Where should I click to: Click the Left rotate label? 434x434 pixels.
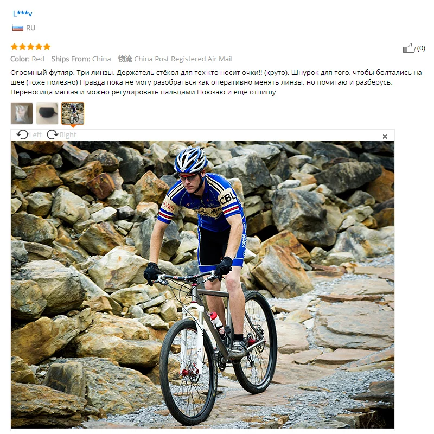click(35, 135)
